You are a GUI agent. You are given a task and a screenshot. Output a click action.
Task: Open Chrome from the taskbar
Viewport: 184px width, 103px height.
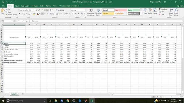click(68, 100)
